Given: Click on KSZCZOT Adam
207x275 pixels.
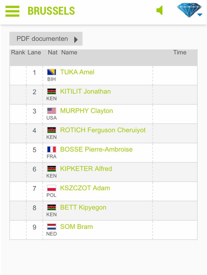Looking at the screenshot, I should pyautogui.click(x=85, y=188).
